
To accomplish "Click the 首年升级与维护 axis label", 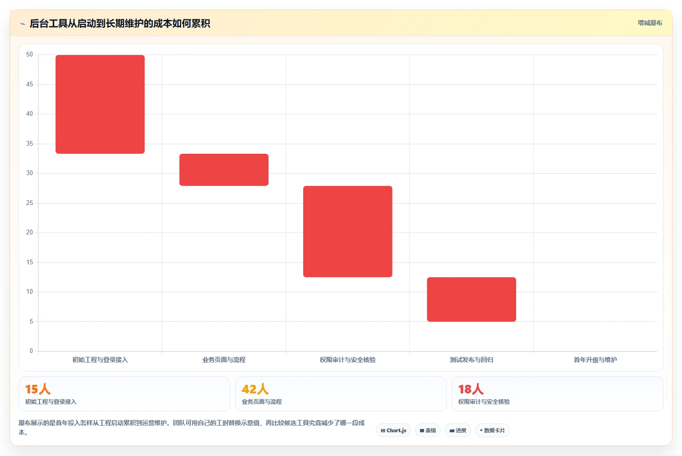I will (x=595, y=360).
